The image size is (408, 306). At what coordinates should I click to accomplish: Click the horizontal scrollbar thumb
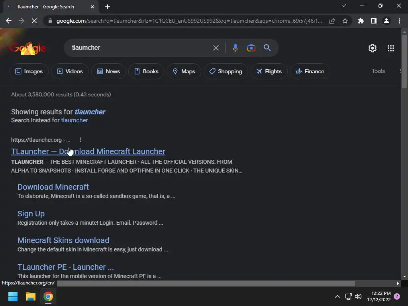(206, 283)
